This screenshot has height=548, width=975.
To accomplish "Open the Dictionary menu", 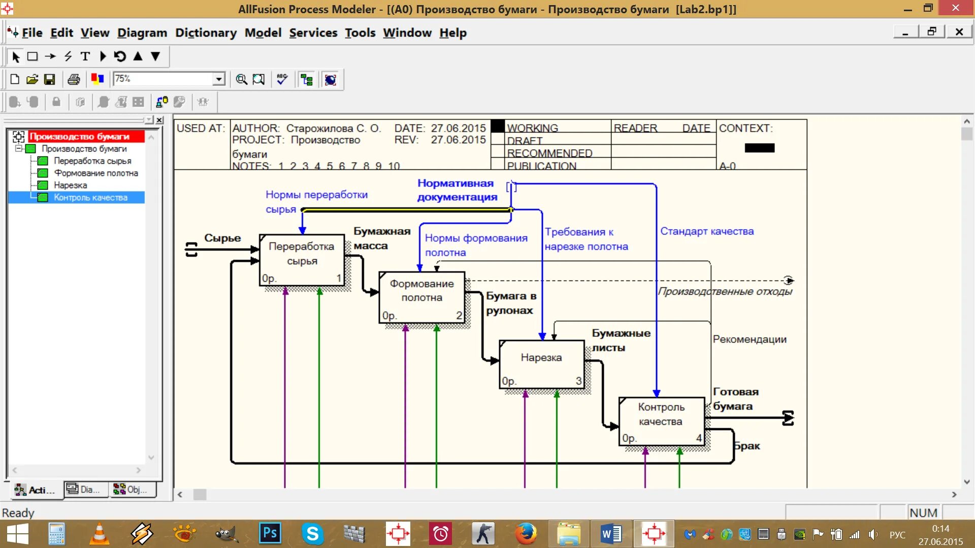I will pos(206,33).
